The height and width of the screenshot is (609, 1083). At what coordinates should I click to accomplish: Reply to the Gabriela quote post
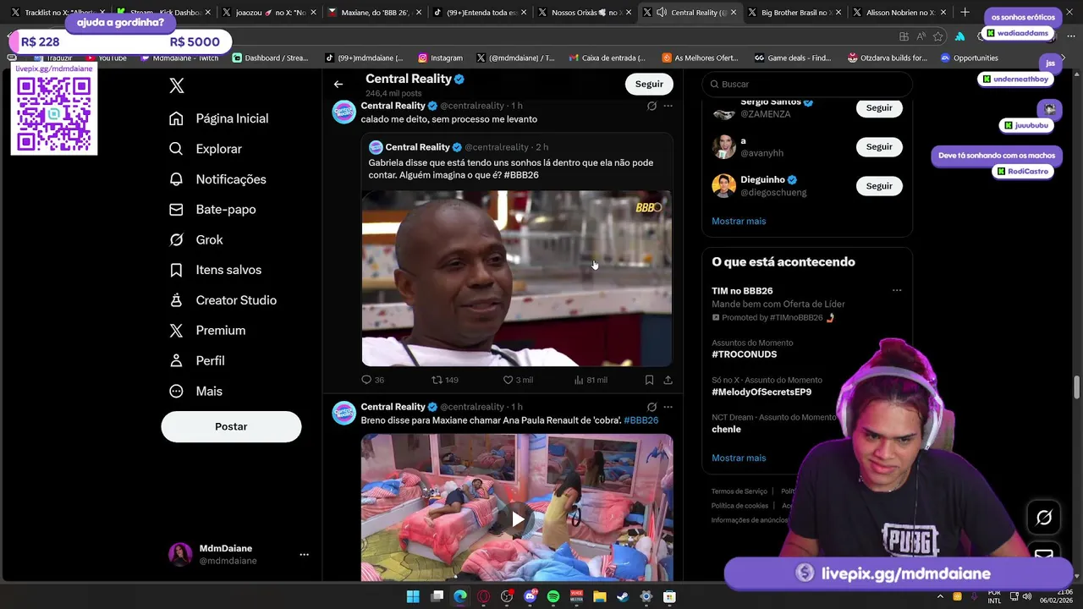point(372,380)
